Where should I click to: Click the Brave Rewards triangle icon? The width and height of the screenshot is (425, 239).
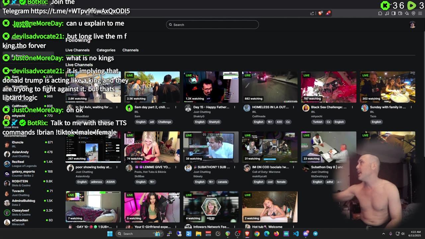[328, 13]
